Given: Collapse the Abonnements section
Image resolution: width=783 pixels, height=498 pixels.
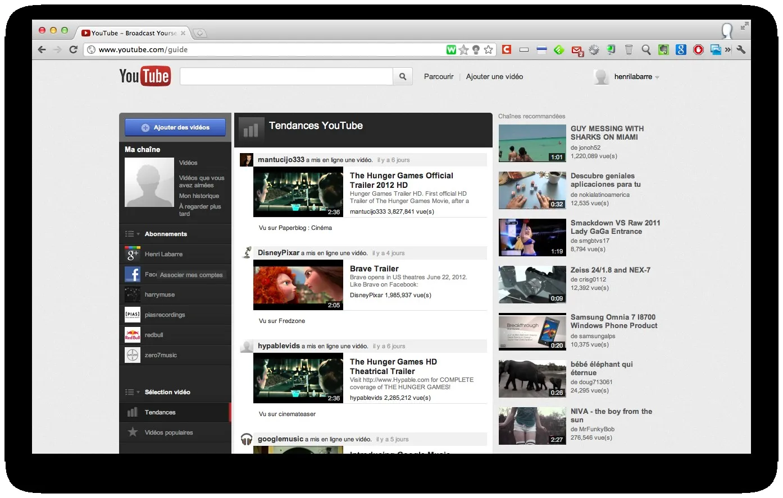Looking at the screenshot, I should coord(132,234).
